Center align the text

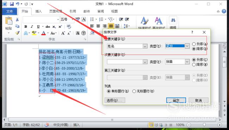[98, 26]
